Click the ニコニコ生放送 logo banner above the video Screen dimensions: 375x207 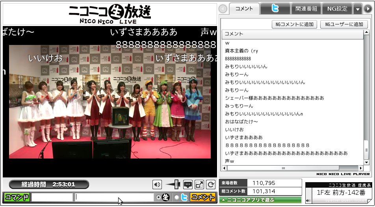[x=110, y=14]
